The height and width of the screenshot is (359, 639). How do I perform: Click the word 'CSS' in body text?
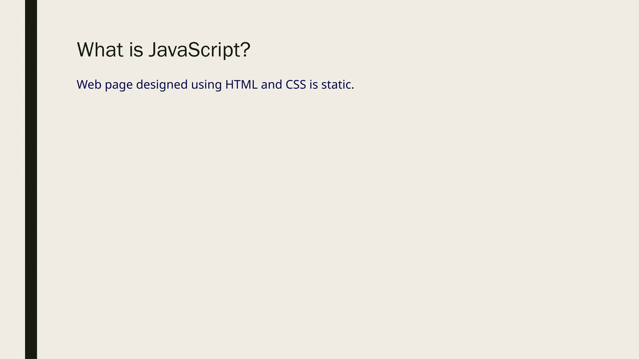296,85
